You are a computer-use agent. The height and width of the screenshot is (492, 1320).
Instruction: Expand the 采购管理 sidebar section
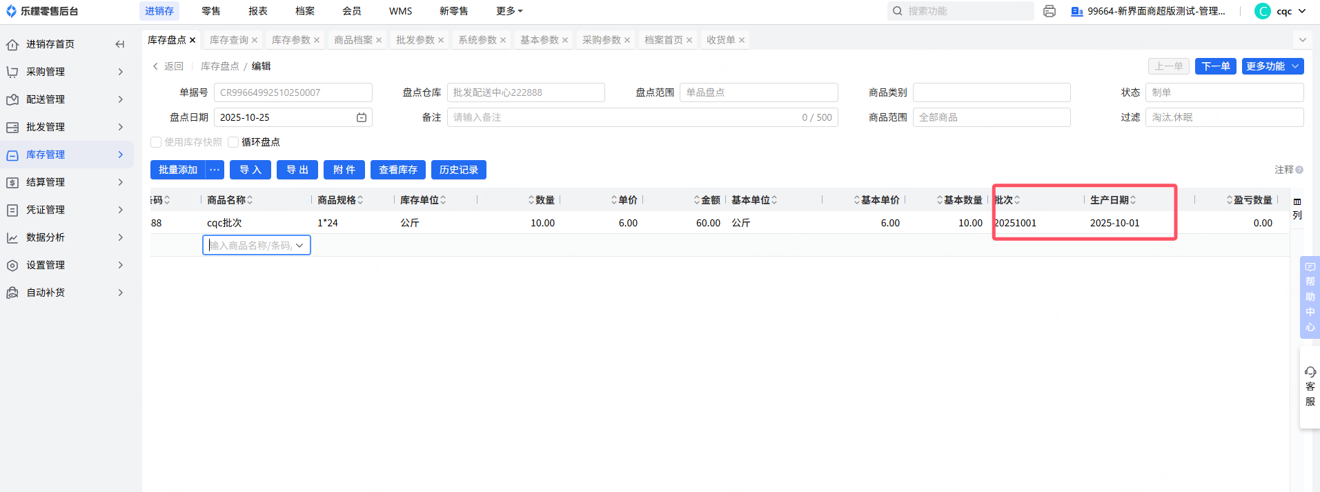[121, 72]
